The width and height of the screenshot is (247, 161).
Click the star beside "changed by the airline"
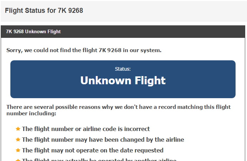point(18,140)
